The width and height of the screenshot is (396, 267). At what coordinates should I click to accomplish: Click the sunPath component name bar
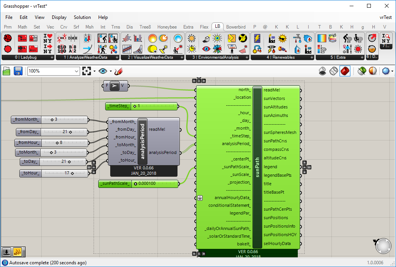click(x=257, y=167)
